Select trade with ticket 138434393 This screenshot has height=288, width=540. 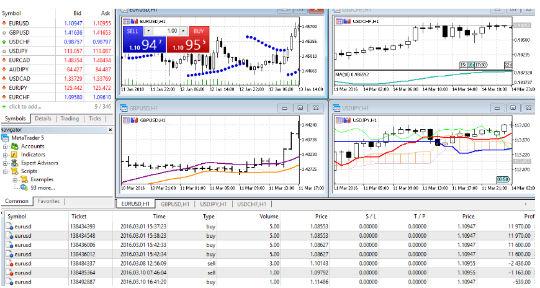point(270,227)
